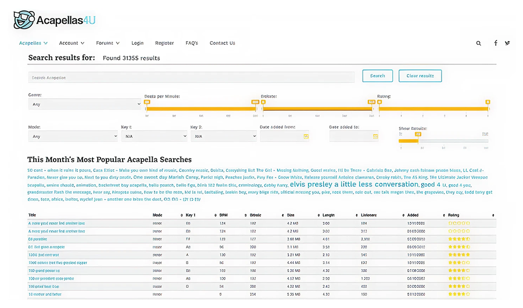Open the search magnifier icon in navbar
Screen dimensions: 523x308
(478, 44)
